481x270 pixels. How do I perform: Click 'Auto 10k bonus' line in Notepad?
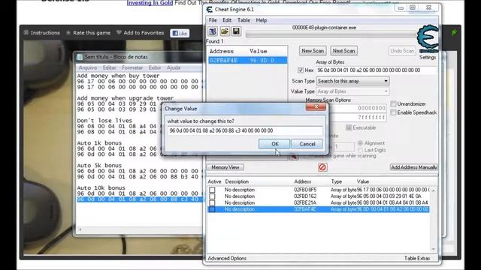click(101, 187)
